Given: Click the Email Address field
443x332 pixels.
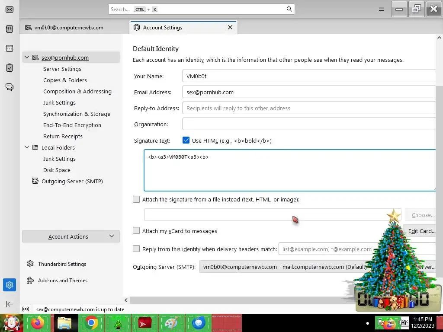Looking at the screenshot, I should 309,92.
